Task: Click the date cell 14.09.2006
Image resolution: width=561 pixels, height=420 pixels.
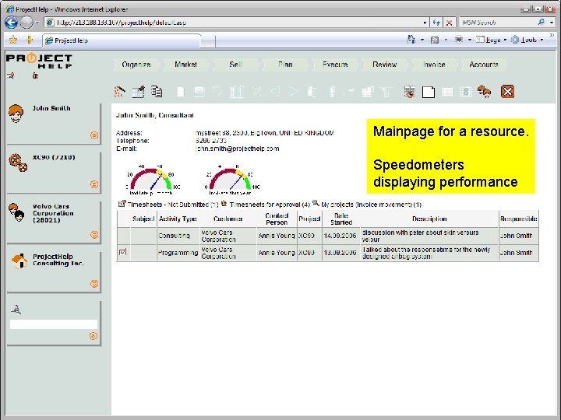Action: [341, 236]
